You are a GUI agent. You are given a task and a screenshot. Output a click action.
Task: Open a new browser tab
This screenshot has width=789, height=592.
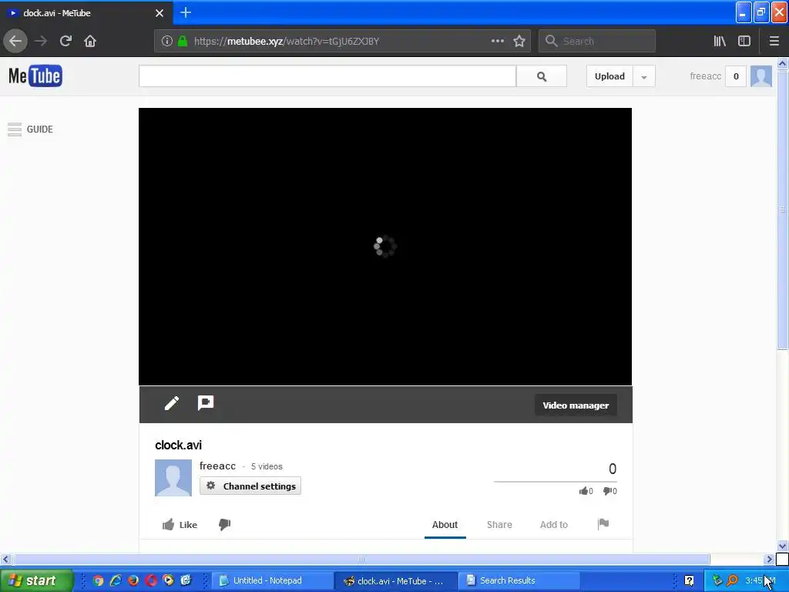(x=185, y=12)
